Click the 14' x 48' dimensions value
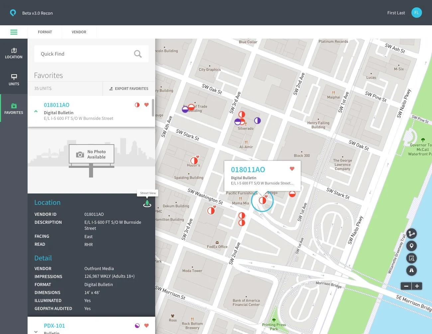The image size is (432, 334). 92,293
